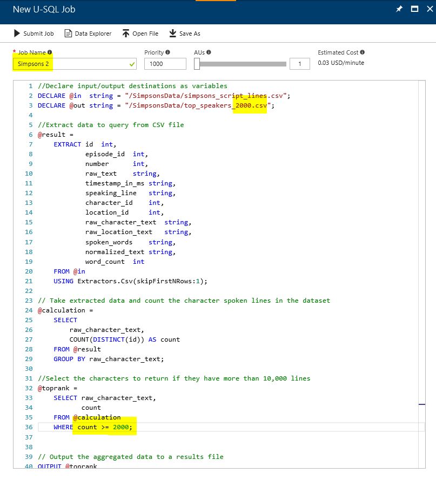Click 'top_speakers_2000.csv' on line 3
The height and width of the screenshot is (493, 436).
point(225,105)
